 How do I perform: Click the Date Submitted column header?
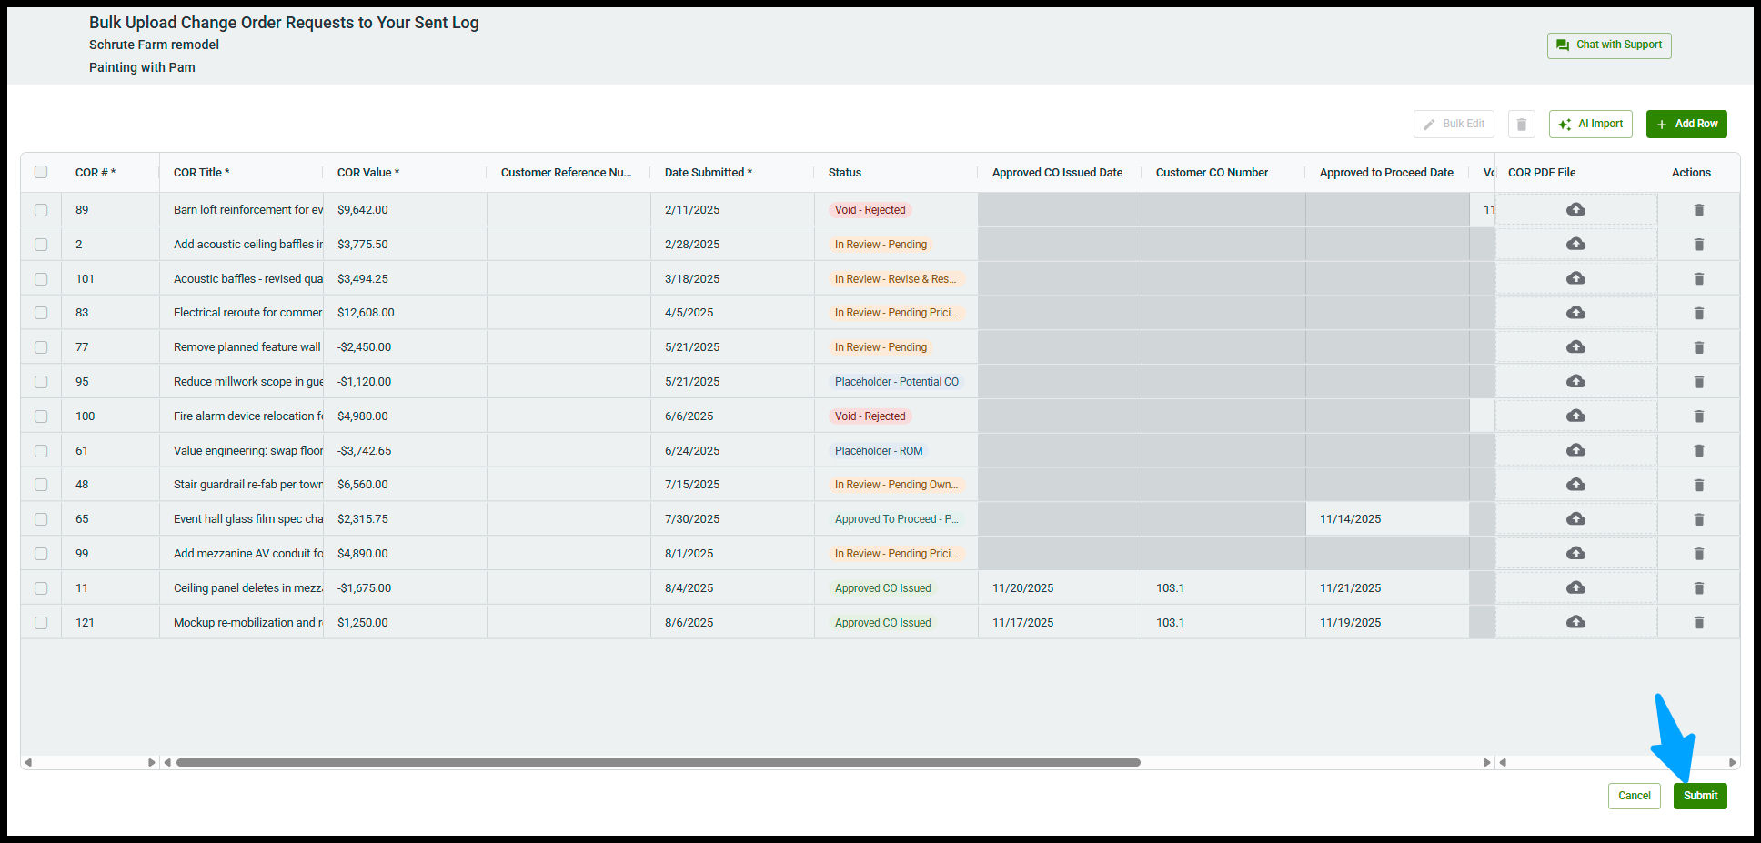coord(708,173)
